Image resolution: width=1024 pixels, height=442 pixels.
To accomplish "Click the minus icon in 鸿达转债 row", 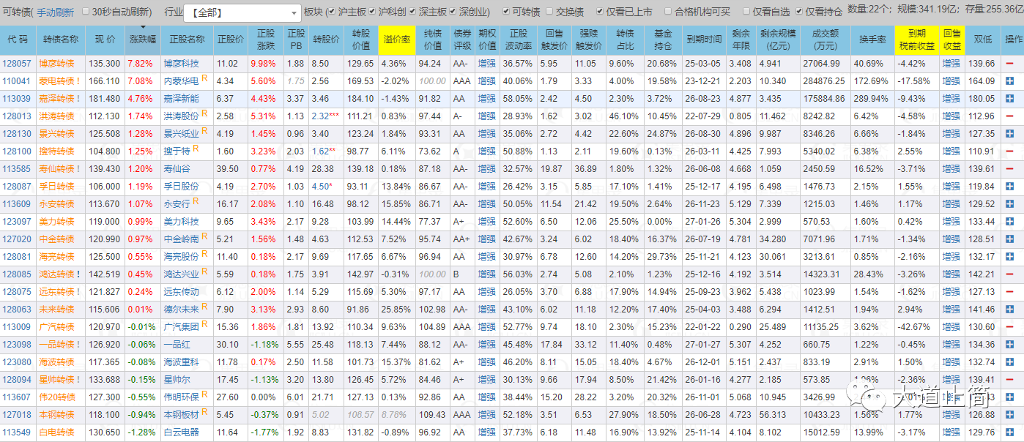I will [1010, 274].
